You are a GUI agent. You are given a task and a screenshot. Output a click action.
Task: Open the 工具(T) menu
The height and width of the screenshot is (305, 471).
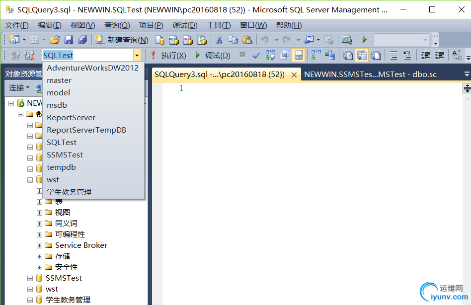tap(219, 25)
